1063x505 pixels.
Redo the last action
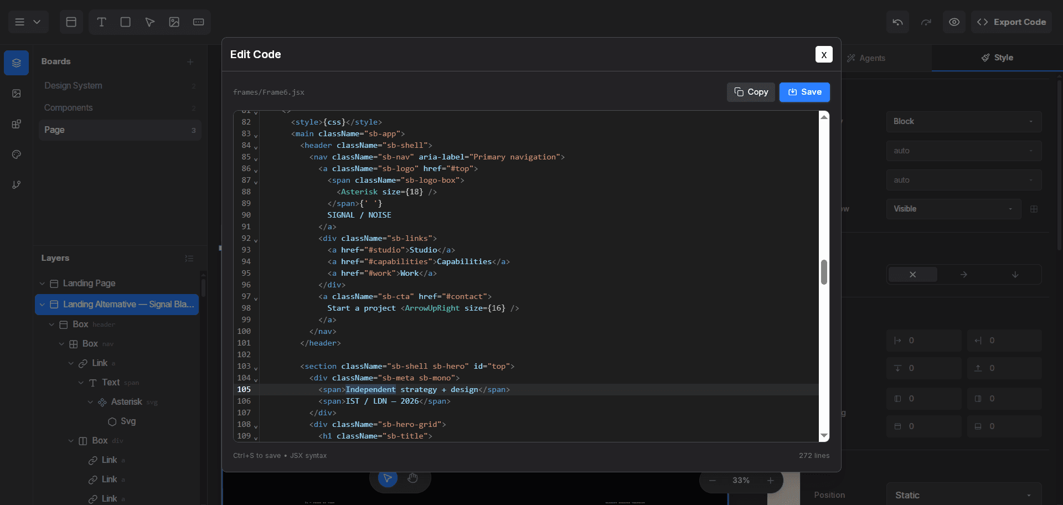point(926,22)
